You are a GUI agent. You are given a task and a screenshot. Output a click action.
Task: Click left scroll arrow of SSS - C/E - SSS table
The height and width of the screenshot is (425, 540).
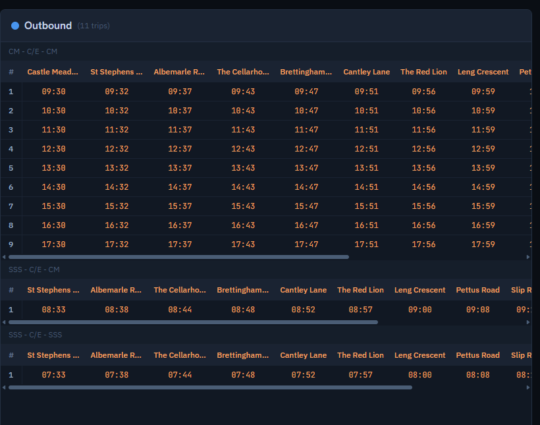point(5,387)
